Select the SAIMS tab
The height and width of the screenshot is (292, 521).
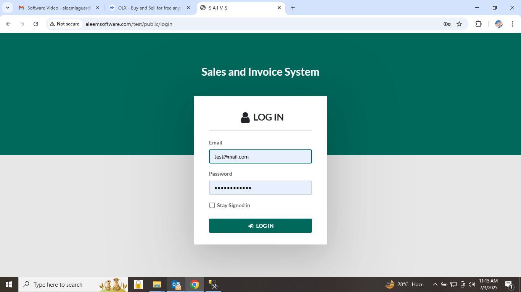tap(241, 8)
